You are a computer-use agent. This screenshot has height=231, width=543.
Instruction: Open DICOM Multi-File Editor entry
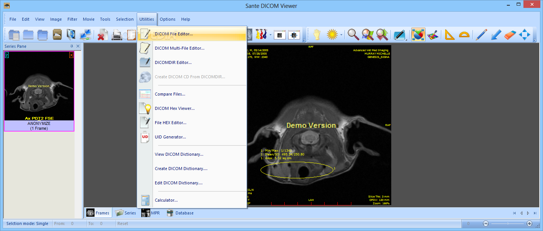point(192,48)
